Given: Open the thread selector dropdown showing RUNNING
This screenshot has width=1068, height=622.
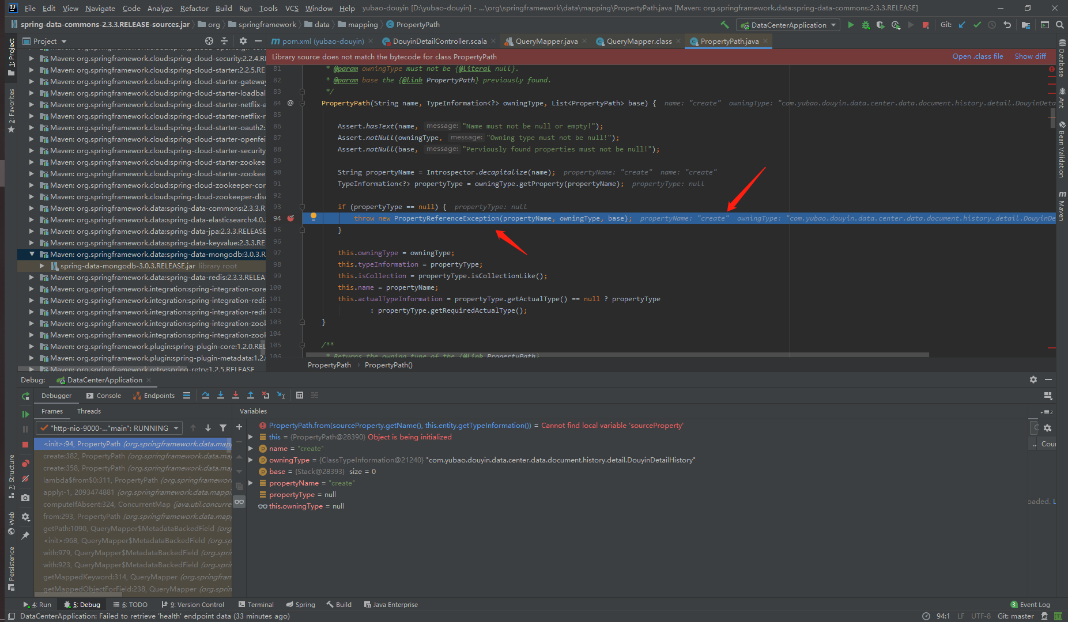Looking at the screenshot, I should (x=109, y=428).
